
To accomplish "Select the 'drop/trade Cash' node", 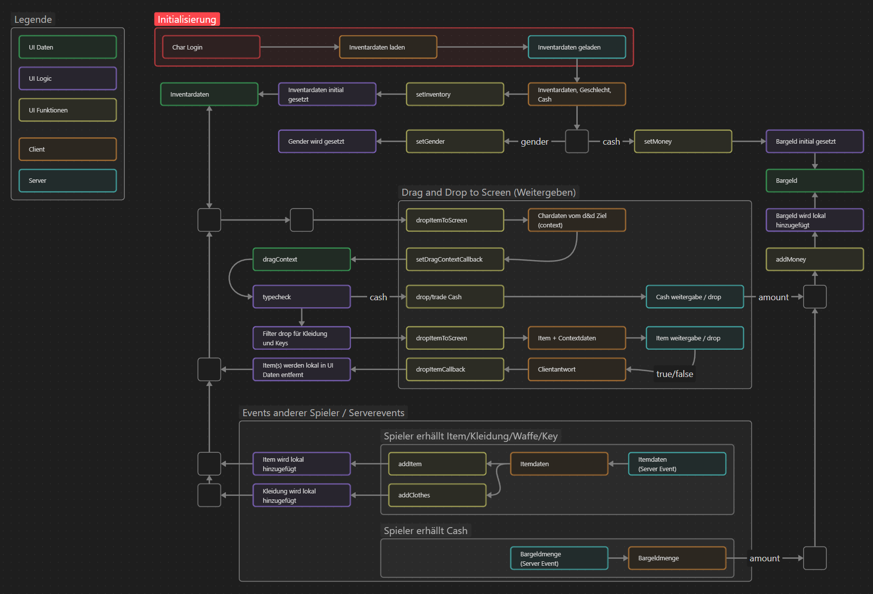I will click(x=455, y=297).
